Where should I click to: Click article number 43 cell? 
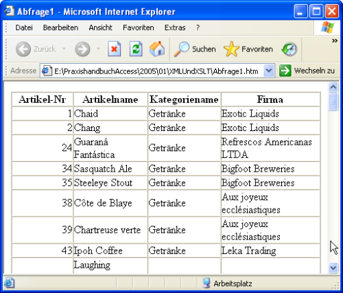pos(43,250)
